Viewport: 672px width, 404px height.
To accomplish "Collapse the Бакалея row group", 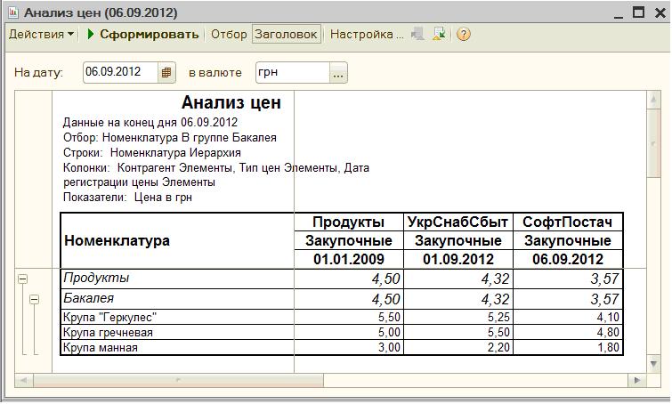I will coord(34,300).
